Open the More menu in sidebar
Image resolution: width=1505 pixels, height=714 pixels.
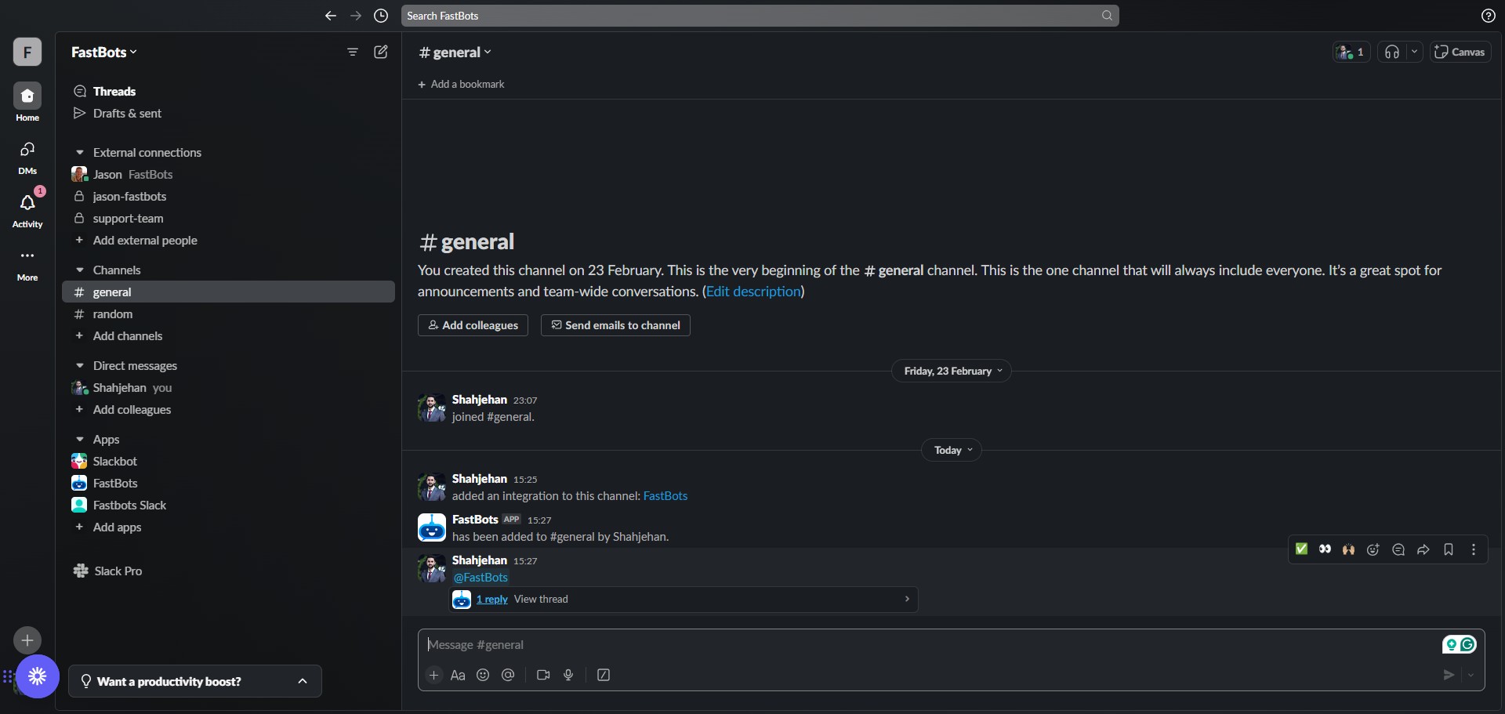click(x=27, y=264)
